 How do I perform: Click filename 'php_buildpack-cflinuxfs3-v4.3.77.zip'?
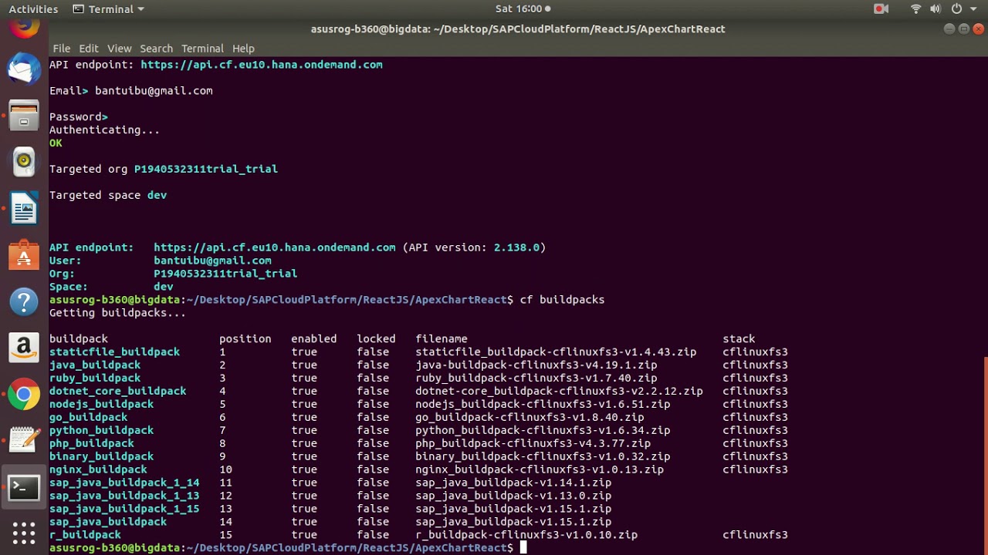pos(533,444)
